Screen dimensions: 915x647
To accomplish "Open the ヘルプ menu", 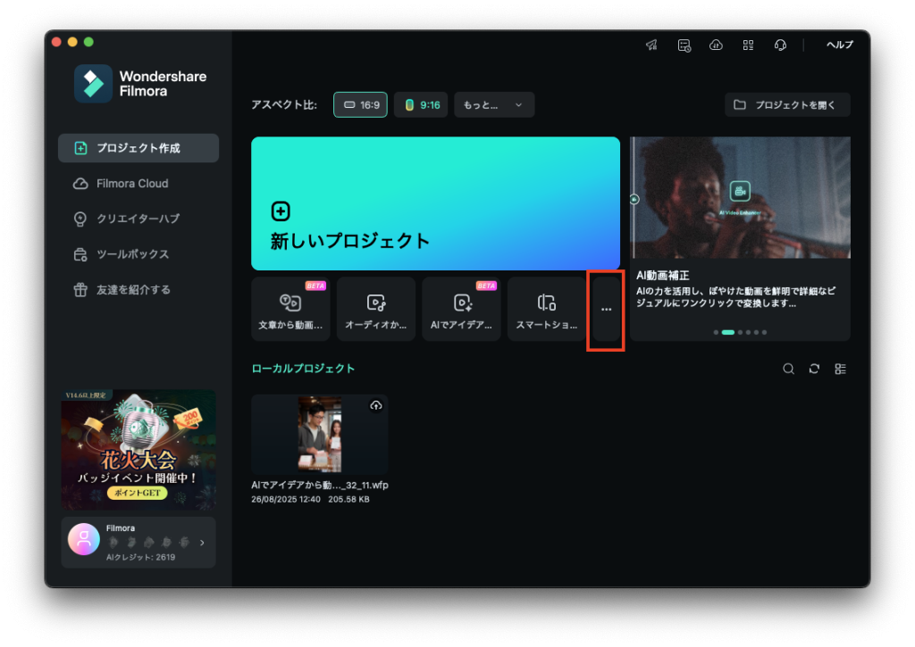I will pos(839,46).
